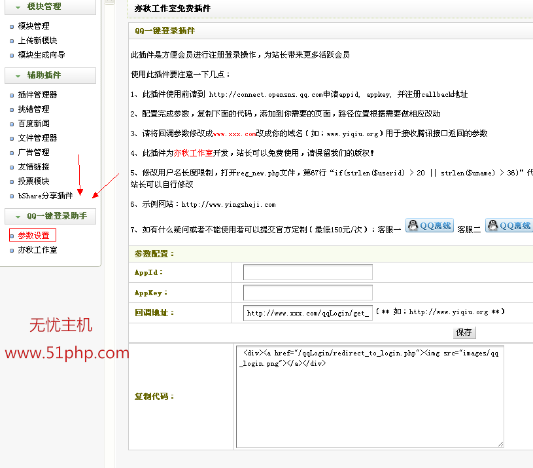Collapse the 辅助插件 section header
Image resolution: width=533 pixels, height=468 pixels.
point(50,75)
